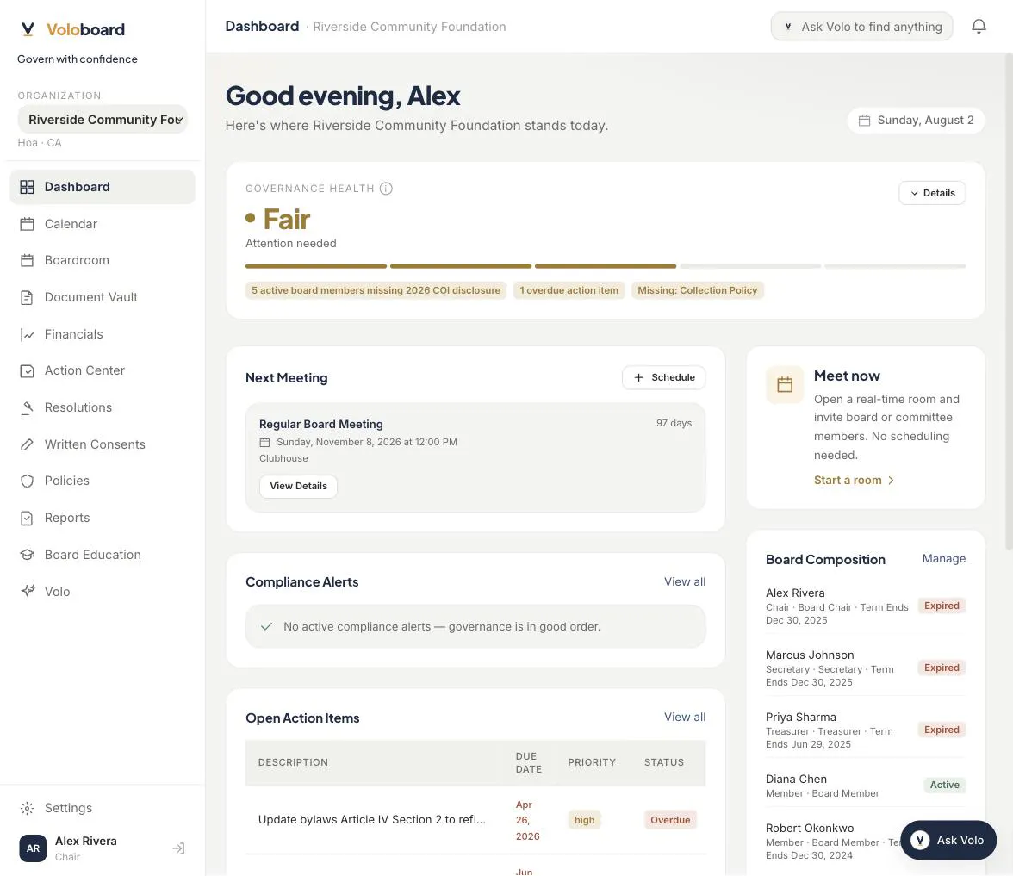Click the Board Education graduation cap icon
The height and width of the screenshot is (876, 1013).
coord(28,555)
